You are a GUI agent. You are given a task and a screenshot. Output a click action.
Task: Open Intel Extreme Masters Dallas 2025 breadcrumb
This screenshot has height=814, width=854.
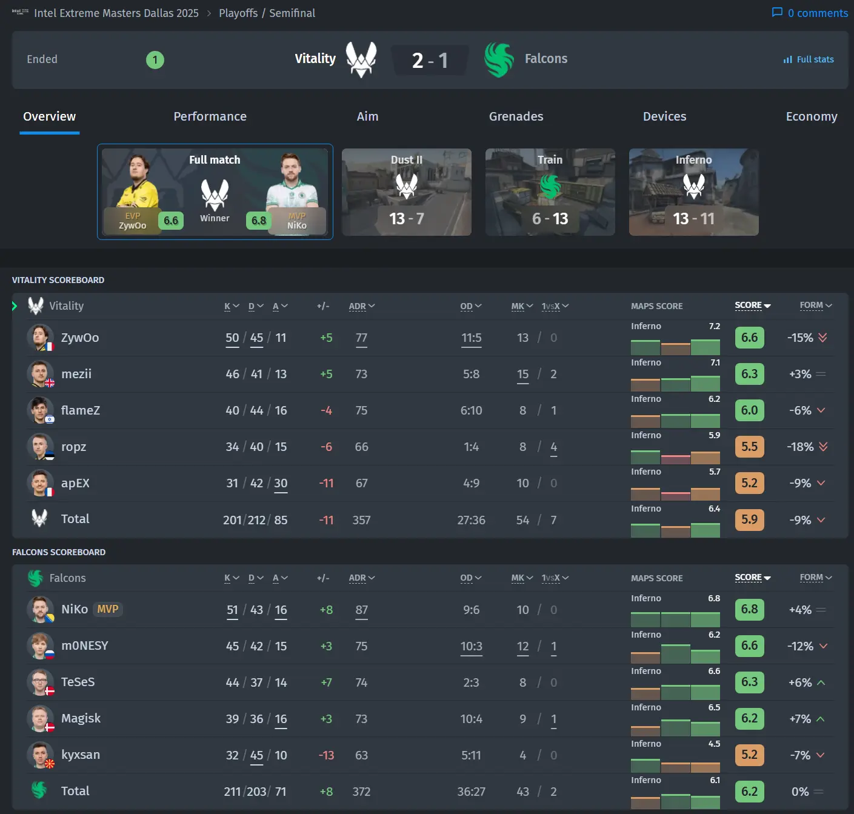click(x=116, y=13)
